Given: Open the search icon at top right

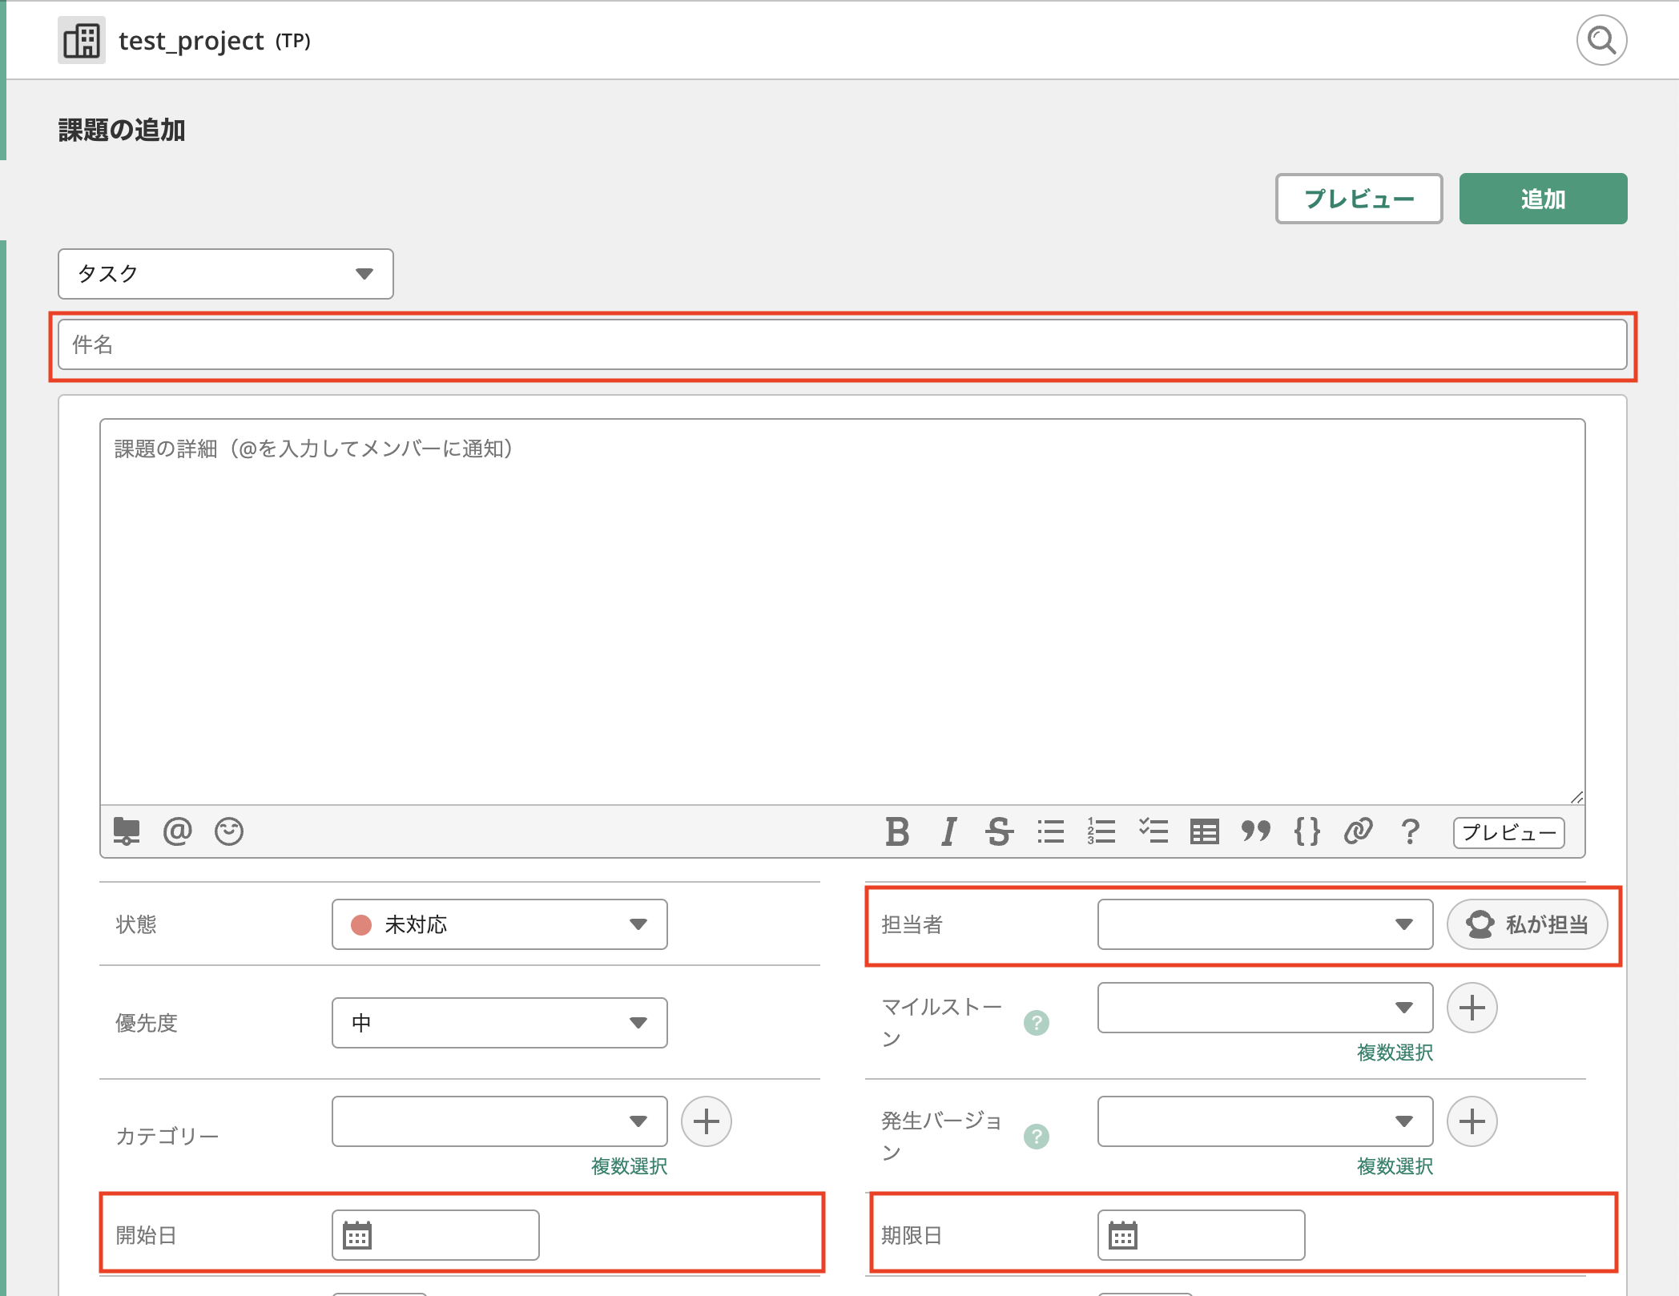Looking at the screenshot, I should (1600, 40).
